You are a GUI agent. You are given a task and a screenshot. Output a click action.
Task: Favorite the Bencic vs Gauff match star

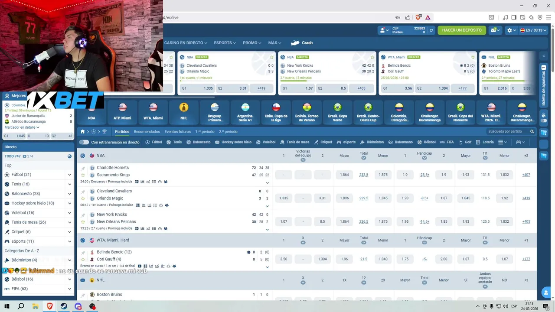[83, 260]
